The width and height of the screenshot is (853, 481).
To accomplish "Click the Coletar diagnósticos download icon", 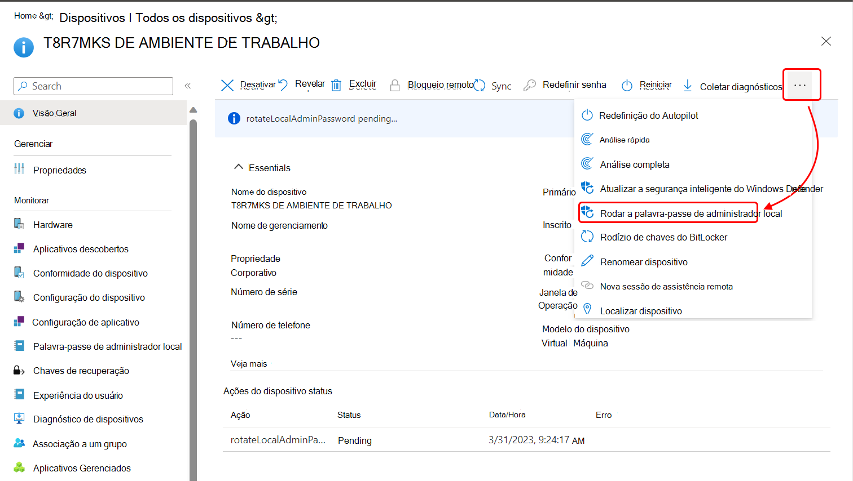I will point(688,86).
